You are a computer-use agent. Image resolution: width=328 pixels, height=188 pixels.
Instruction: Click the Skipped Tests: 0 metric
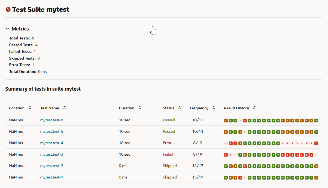(x=25, y=58)
